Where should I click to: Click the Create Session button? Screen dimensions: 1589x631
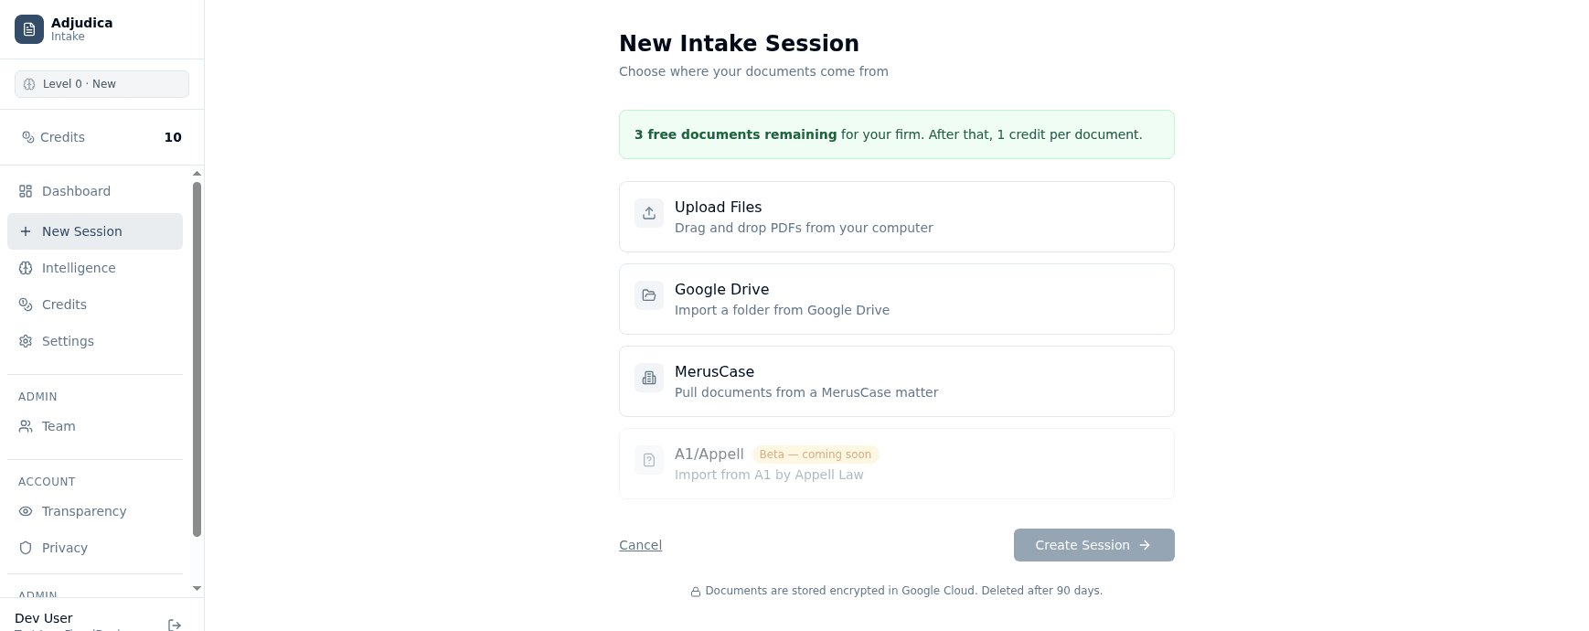coord(1094,545)
